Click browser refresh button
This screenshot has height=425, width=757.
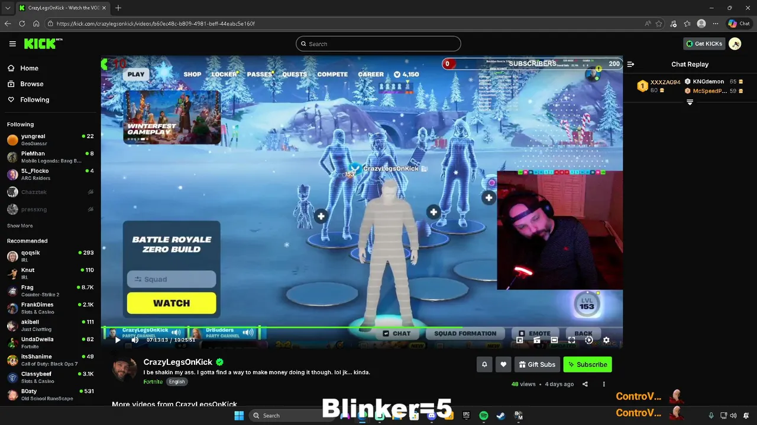click(22, 24)
